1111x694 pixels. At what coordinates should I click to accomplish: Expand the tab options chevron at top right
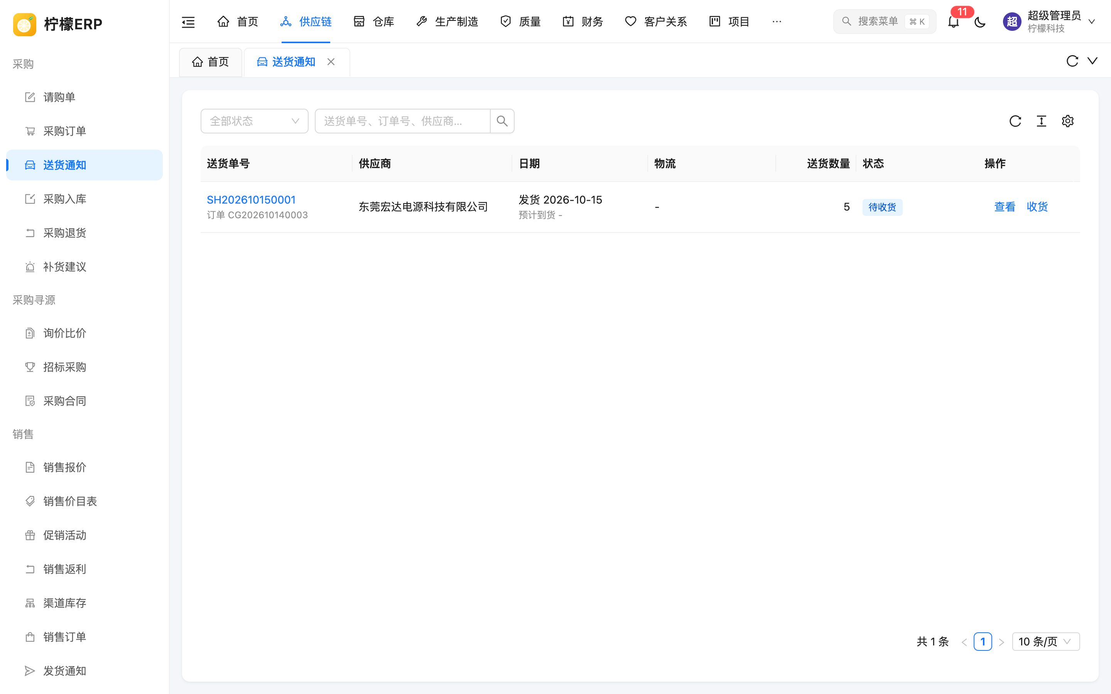1092,61
